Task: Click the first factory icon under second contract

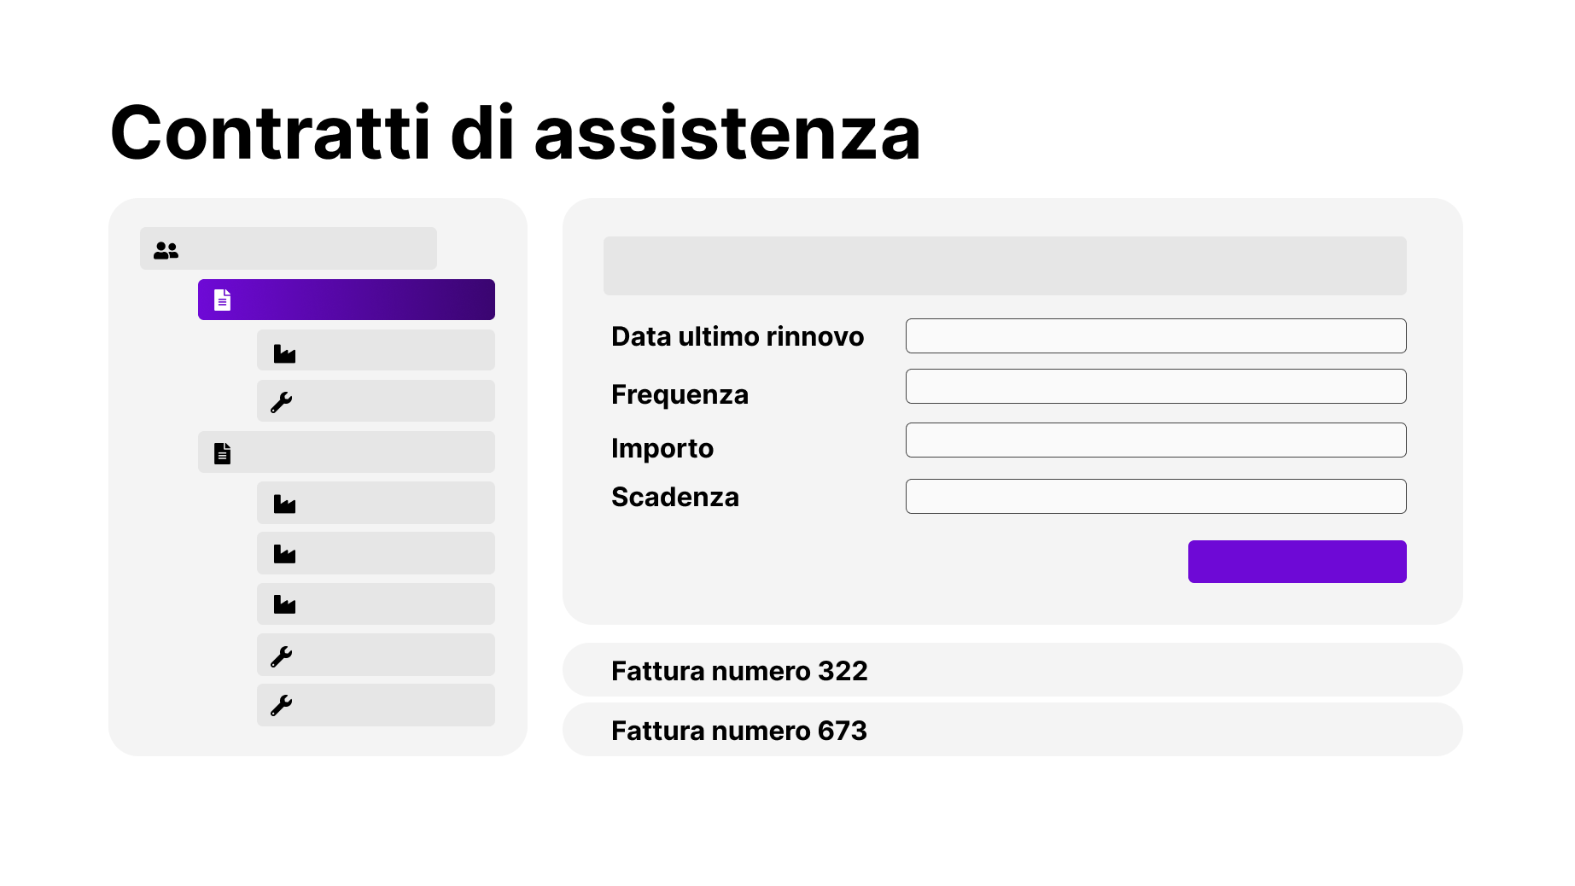Action: (284, 504)
